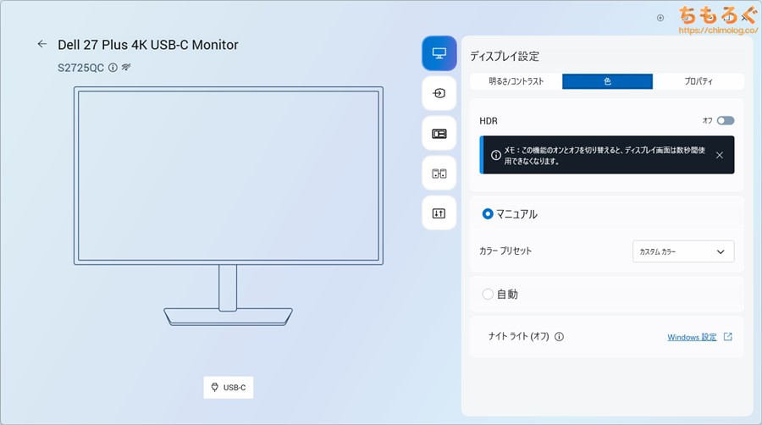This screenshot has width=762, height=425.
Task: Open the Display settings sidebar icon
Action: (439, 53)
